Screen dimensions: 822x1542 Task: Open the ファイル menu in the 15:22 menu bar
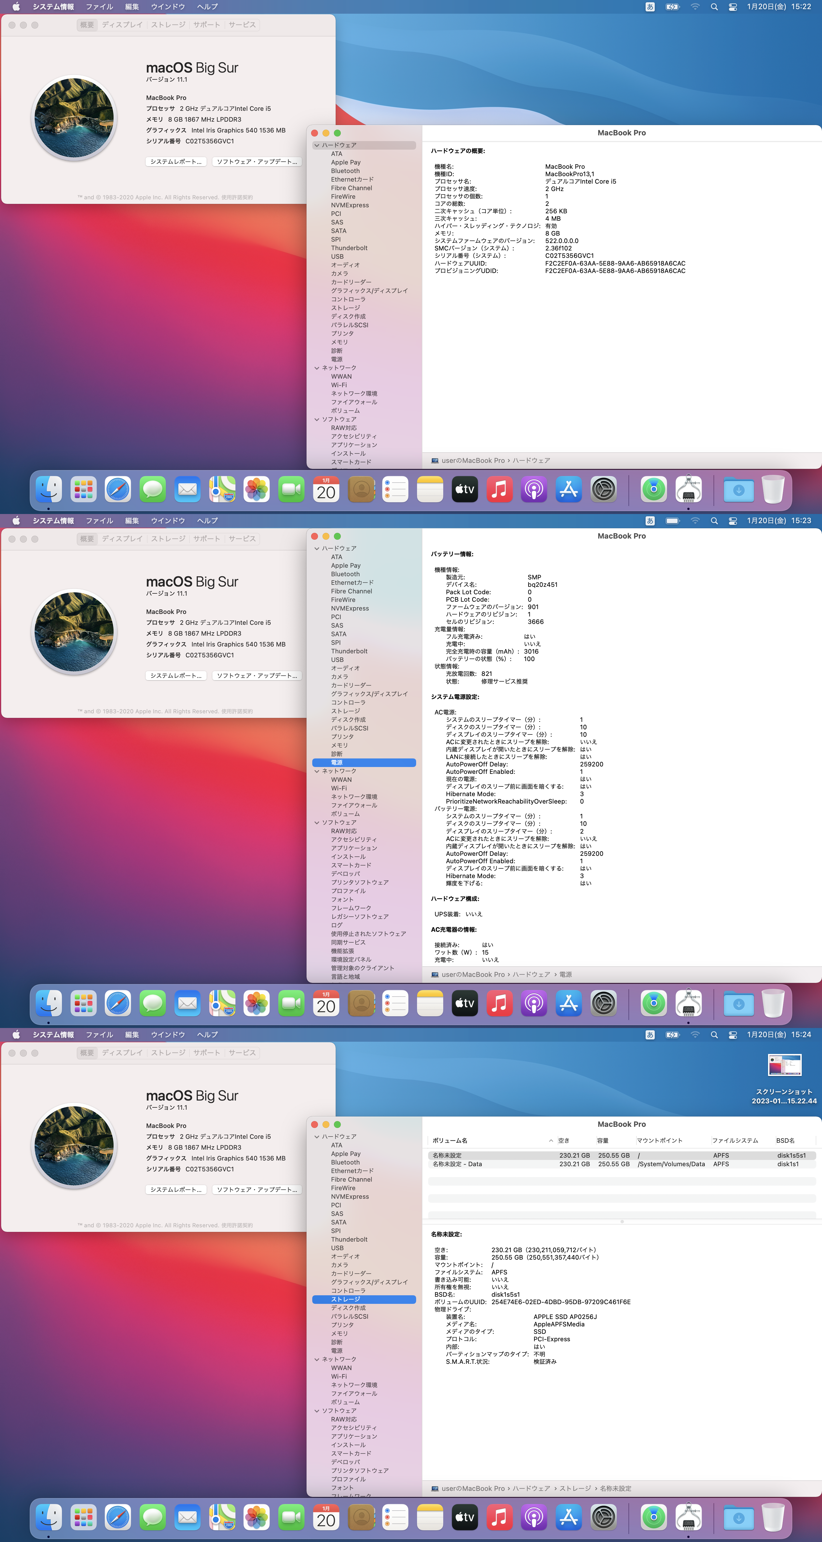coord(99,7)
